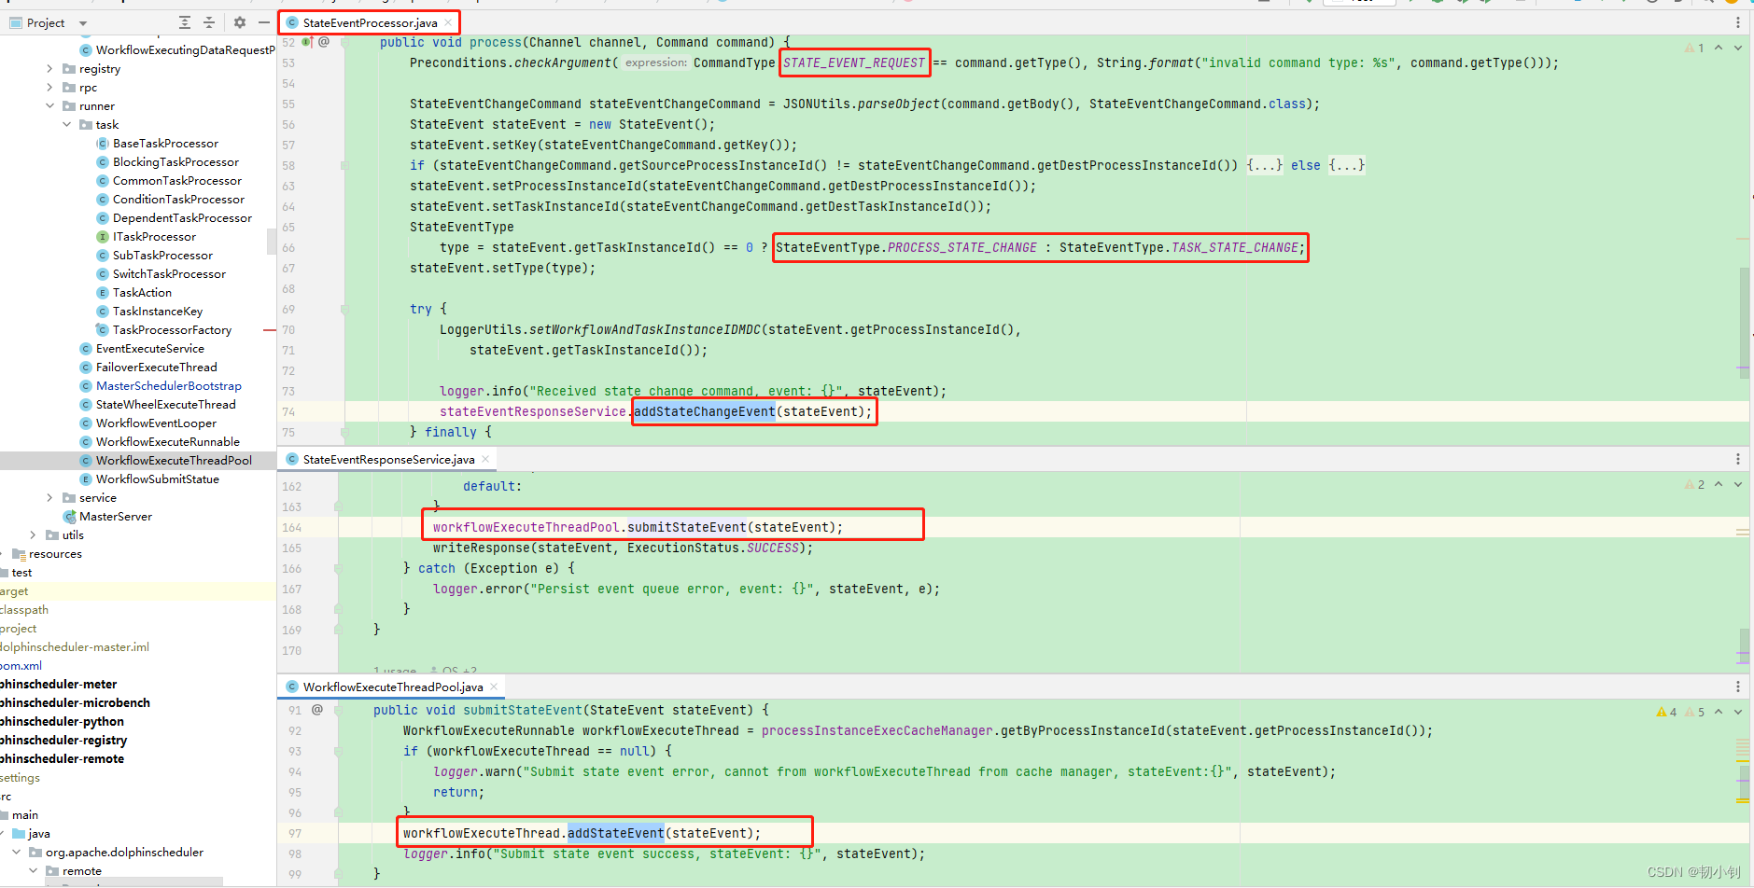
Task: Open the Project view mode dropdown
Action: coord(82,22)
